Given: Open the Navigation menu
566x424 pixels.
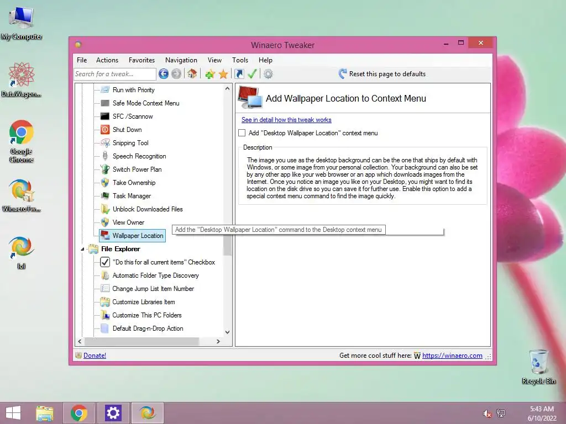Looking at the screenshot, I should pos(181,60).
